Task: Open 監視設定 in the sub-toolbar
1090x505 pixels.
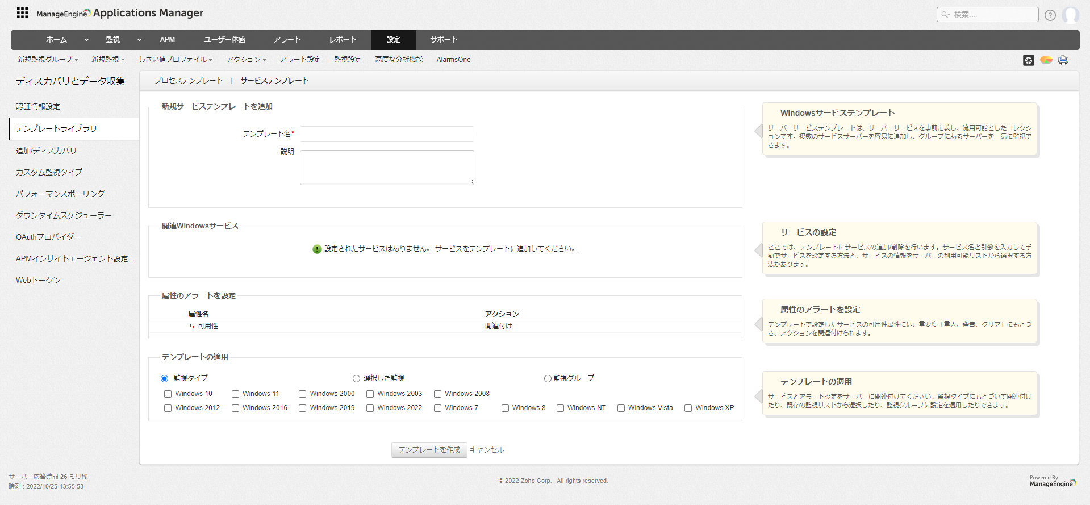Action: click(348, 60)
